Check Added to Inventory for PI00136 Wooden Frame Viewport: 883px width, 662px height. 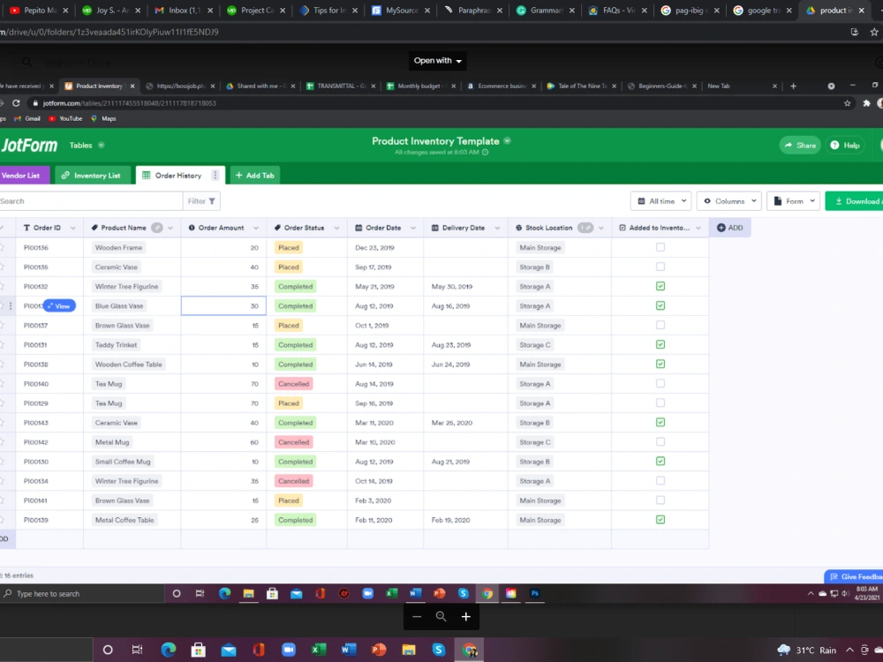point(660,247)
